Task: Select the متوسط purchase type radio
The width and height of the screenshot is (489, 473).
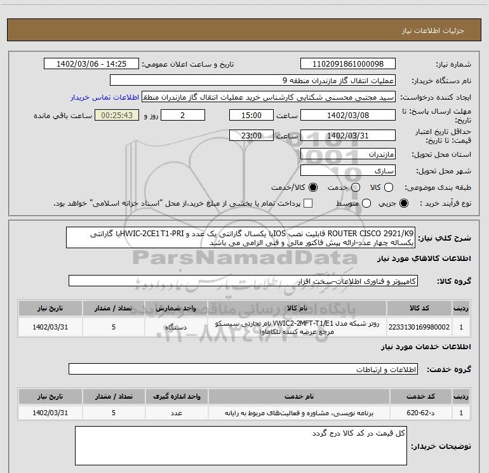Action: [366, 204]
